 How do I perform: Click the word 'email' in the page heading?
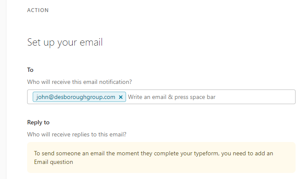[x=91, y=42]
